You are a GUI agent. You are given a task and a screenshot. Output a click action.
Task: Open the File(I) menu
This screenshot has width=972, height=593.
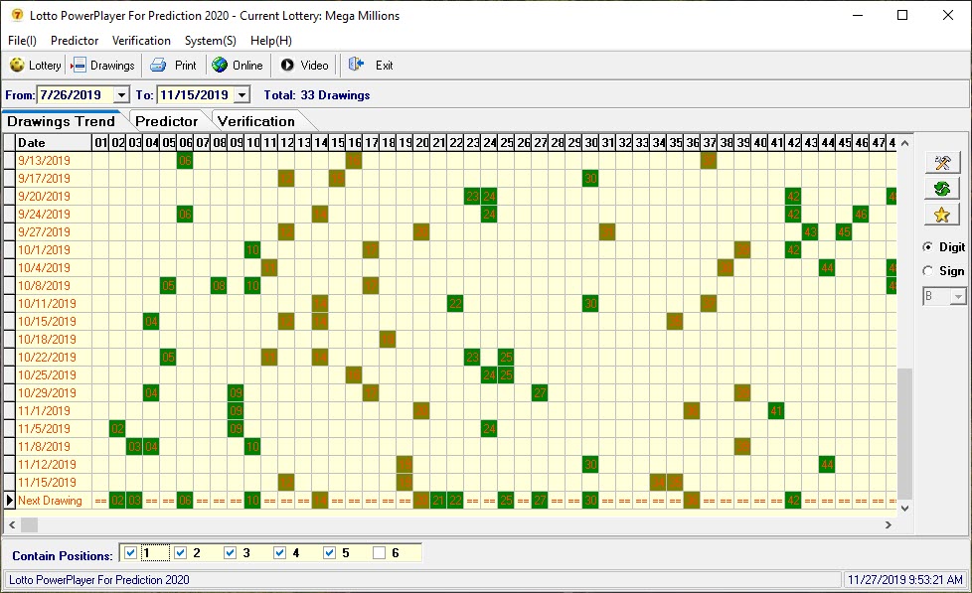22,41
